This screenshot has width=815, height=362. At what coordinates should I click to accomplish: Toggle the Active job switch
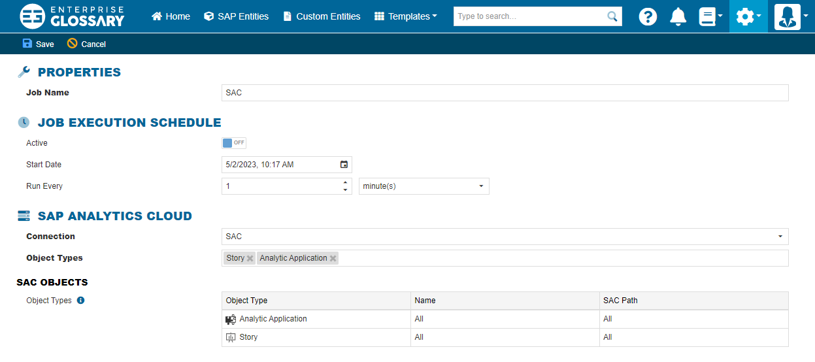click(x=234, y=143)
